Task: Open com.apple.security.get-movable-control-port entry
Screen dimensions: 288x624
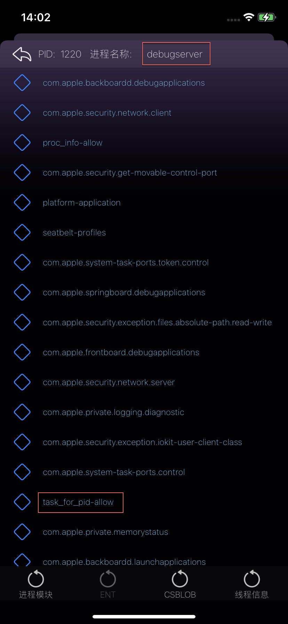Action: tap(130, 173)
